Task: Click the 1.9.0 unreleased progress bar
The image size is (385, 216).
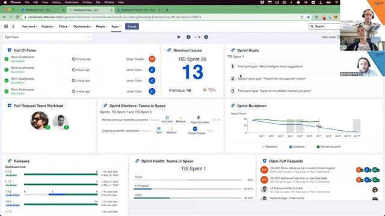Action: (x=61, y=194)
